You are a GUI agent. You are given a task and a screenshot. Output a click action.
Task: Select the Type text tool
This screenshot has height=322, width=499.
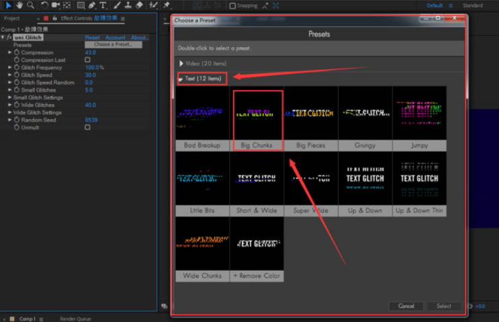tap(103, 5)
